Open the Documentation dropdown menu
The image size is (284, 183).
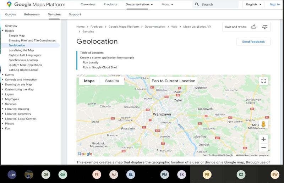point(139,4)
